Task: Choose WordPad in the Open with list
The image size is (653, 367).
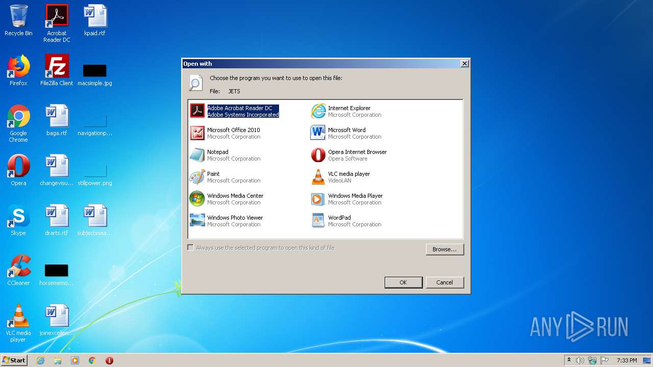Action: [346, 221]
